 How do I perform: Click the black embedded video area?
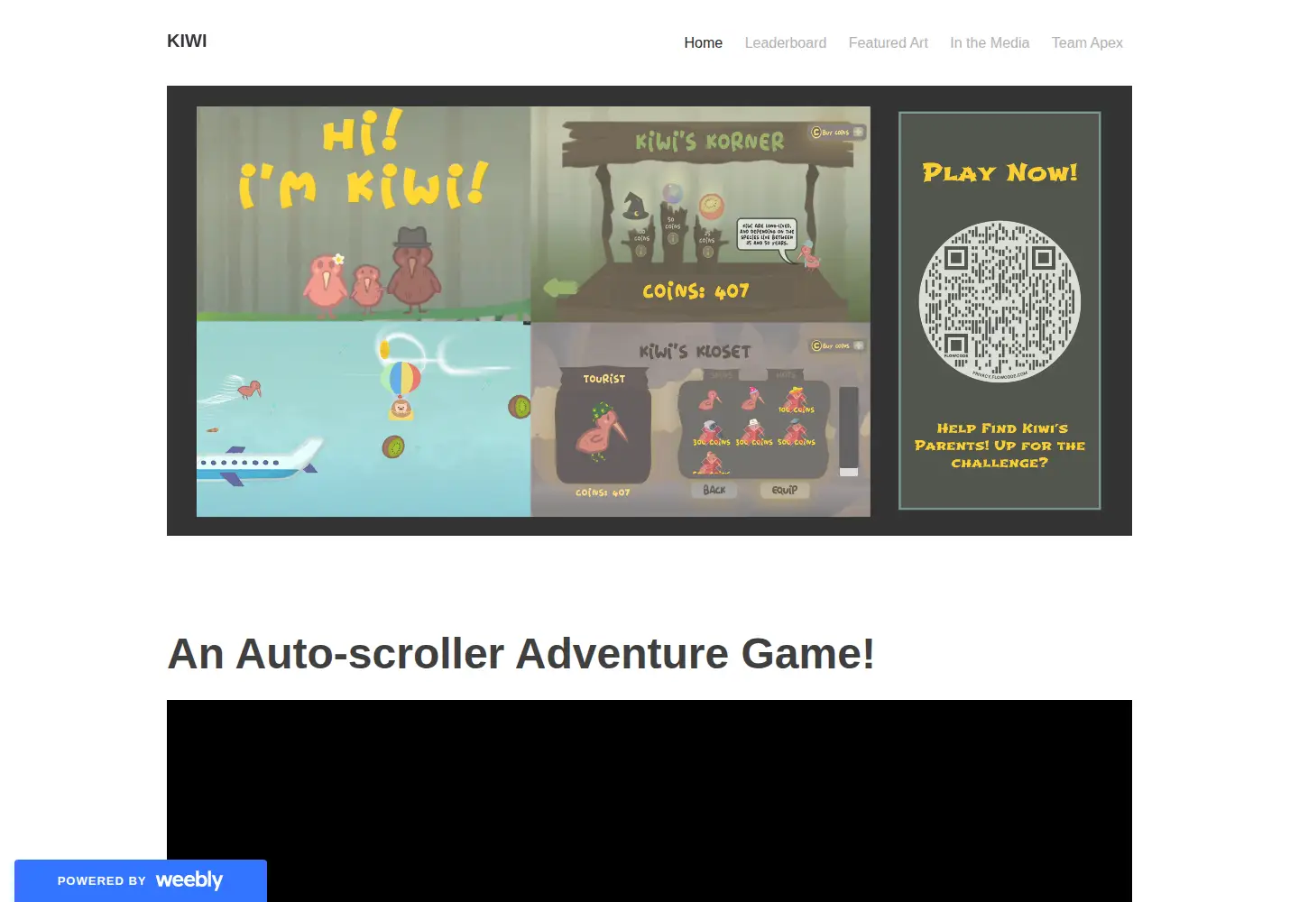[x=649, y=801]
